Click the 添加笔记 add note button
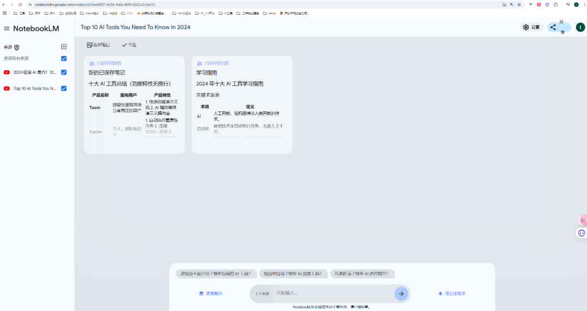587x311 pixels. [x=98, y=45]
